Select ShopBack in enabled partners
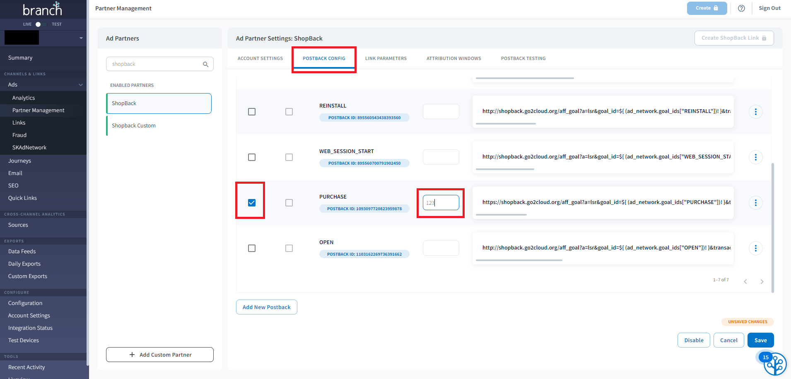 pyautogui.click(x=159, y=103)
